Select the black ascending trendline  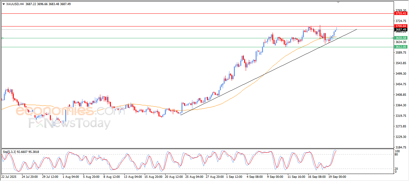268,72
